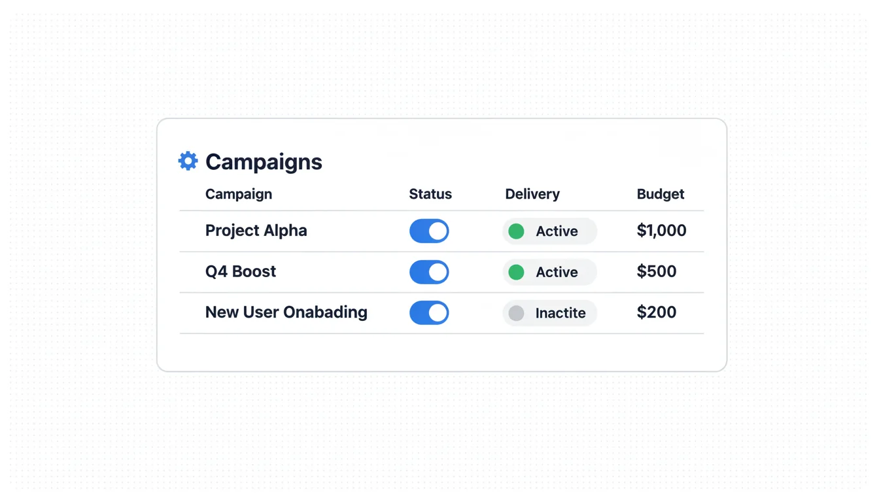Click the Inactite label for New User Onabading
The width and height of the screenshot is (879, 502).
pos(560,313)
